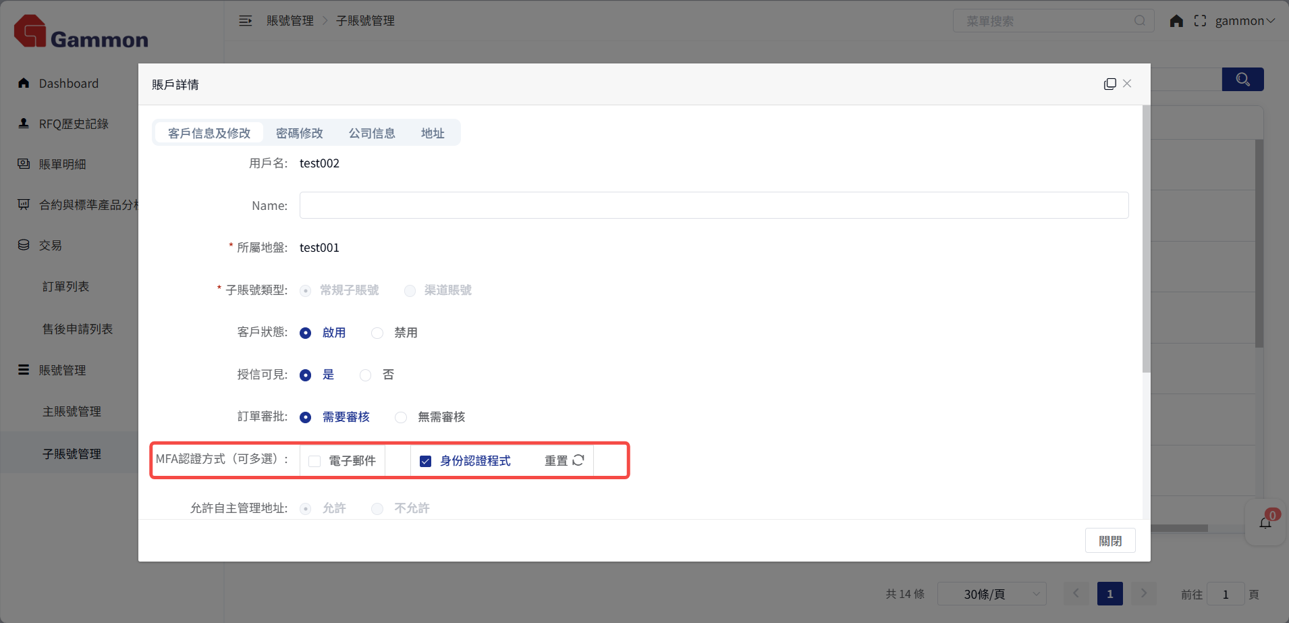
Task: Click the 重置 refresh icon
Action: tap(578, 460)
